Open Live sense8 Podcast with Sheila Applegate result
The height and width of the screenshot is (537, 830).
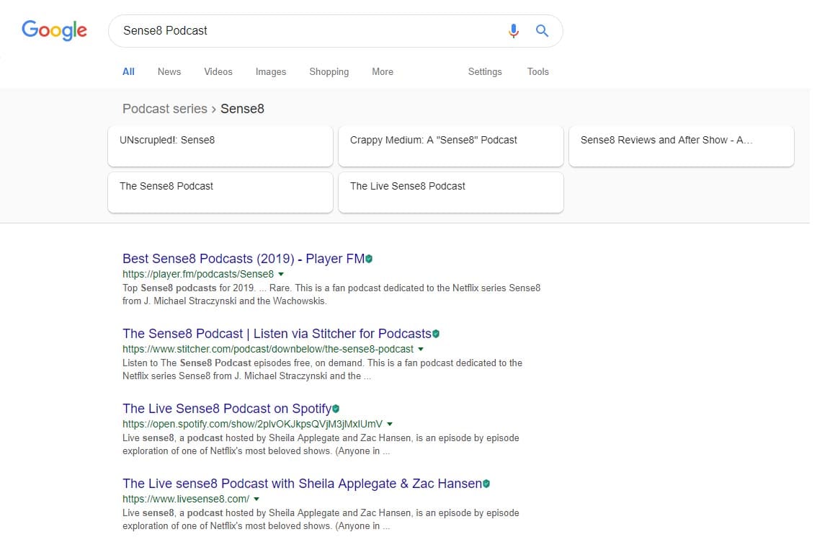point(303,484)
